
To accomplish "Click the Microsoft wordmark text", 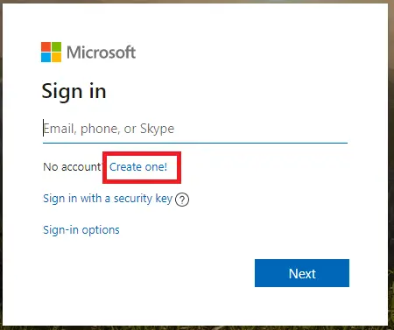I will (x=101, y=53).
